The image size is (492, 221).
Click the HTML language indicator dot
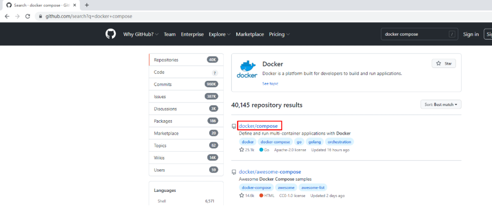pyautogui.click(x=261, y=195)
